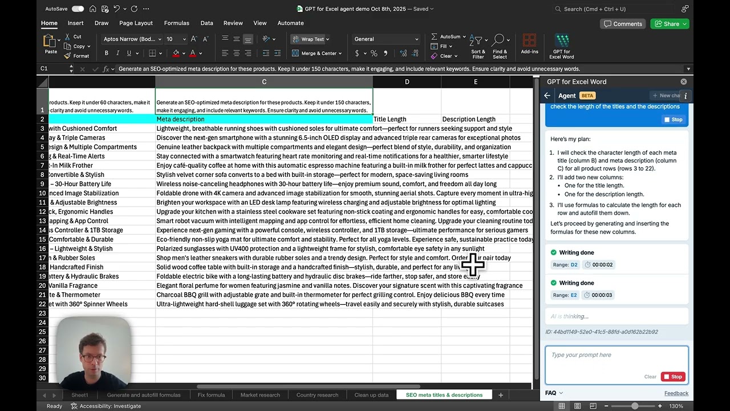Expand the FAQ section
Image resolution: width=730 pixels, height=411 pixels.
click(554, 393)
